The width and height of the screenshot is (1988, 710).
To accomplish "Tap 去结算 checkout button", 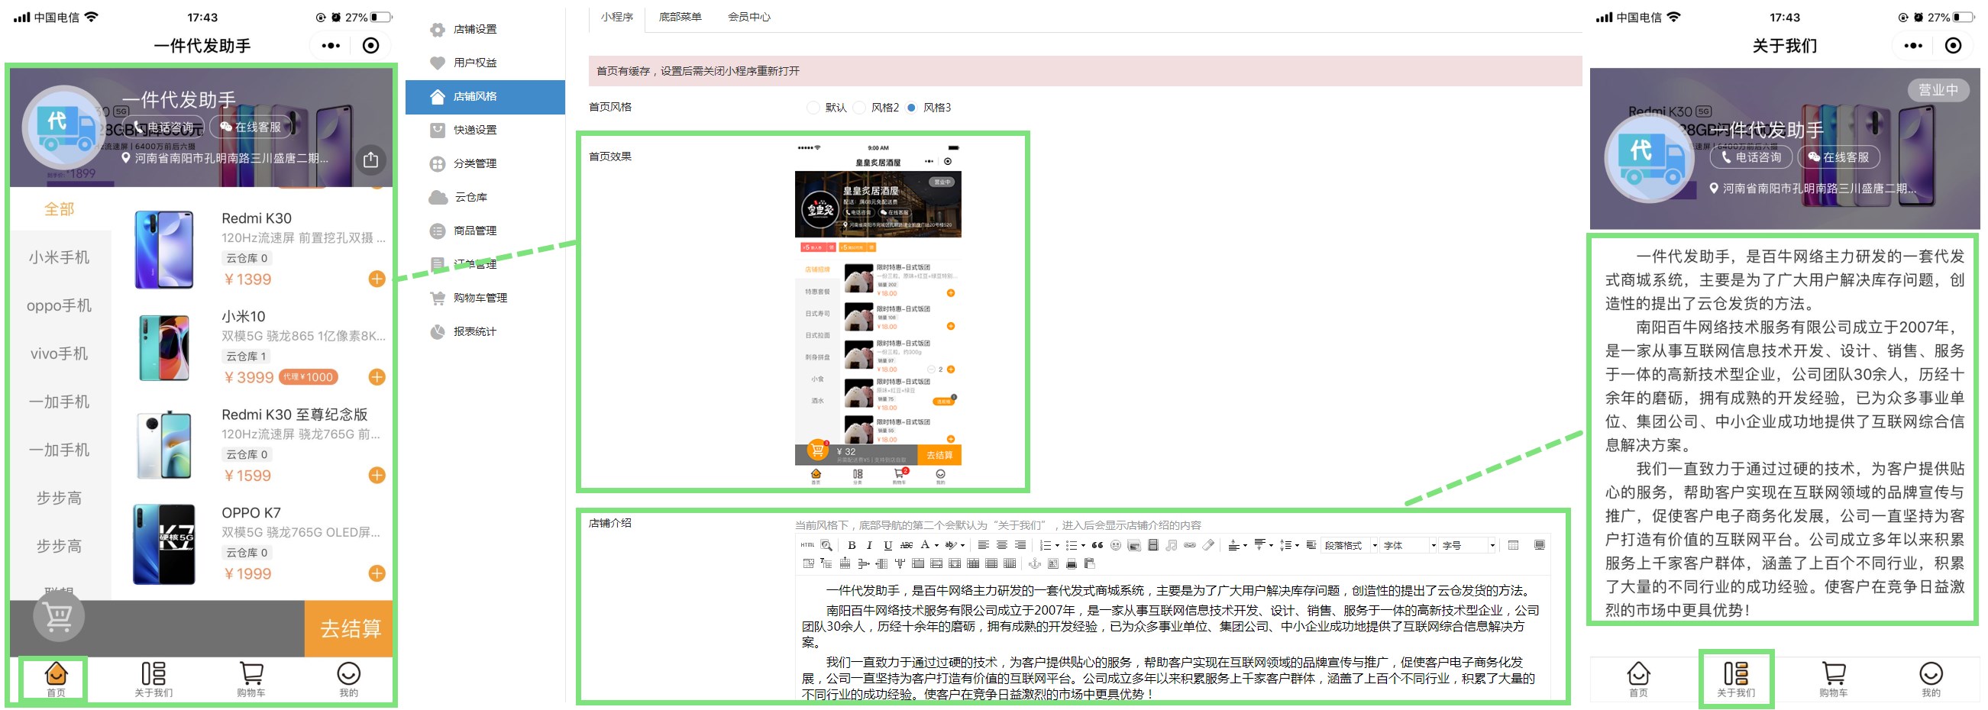I will (350, 628).
